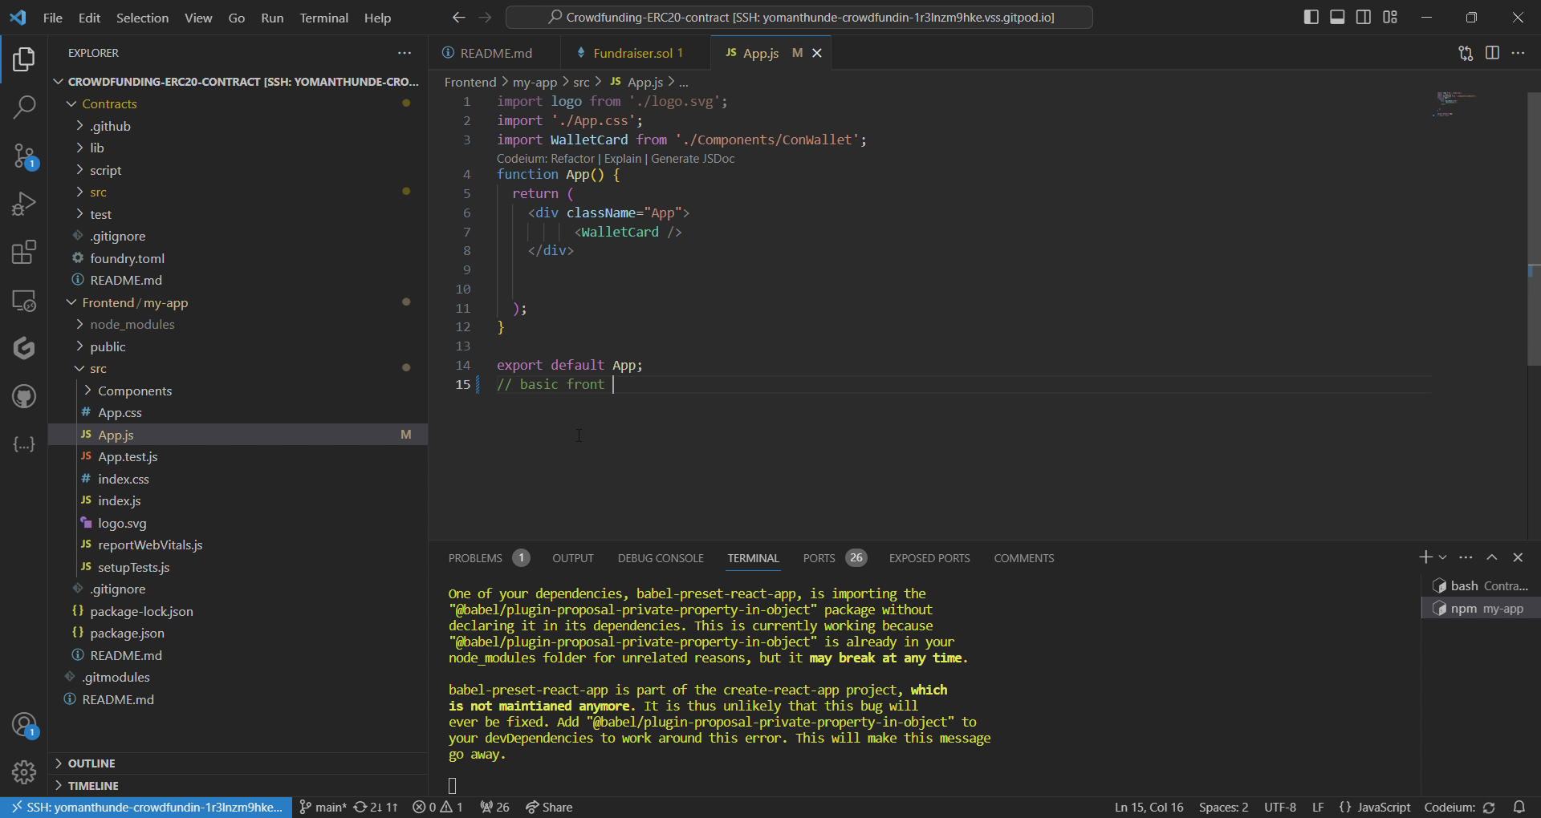Click the main* branch in status bar
The height and width of the screenshot is (818, 1541).
point(323,807)
